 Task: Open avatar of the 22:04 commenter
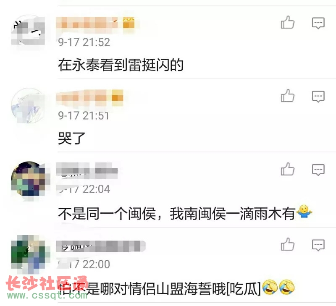[x=28, y=178]
